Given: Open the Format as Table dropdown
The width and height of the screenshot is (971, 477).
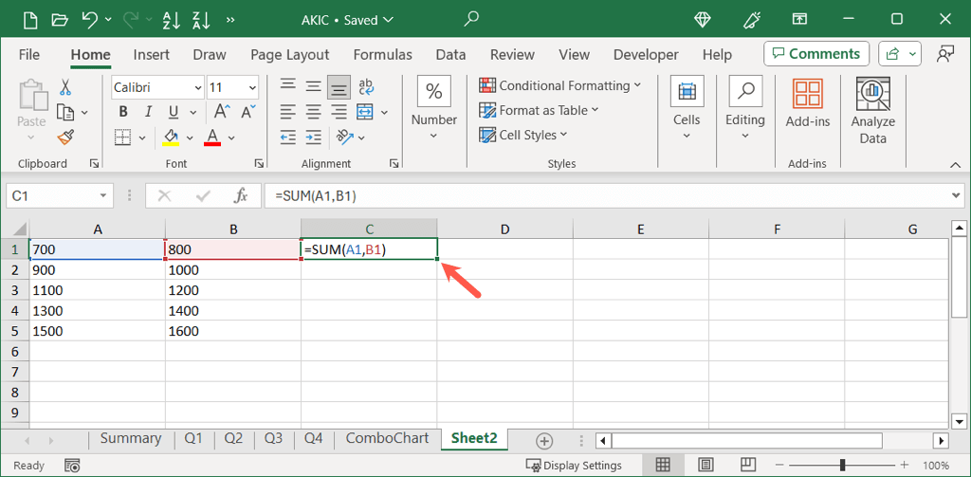Looking at the screenshot, I should pos(539,110).
